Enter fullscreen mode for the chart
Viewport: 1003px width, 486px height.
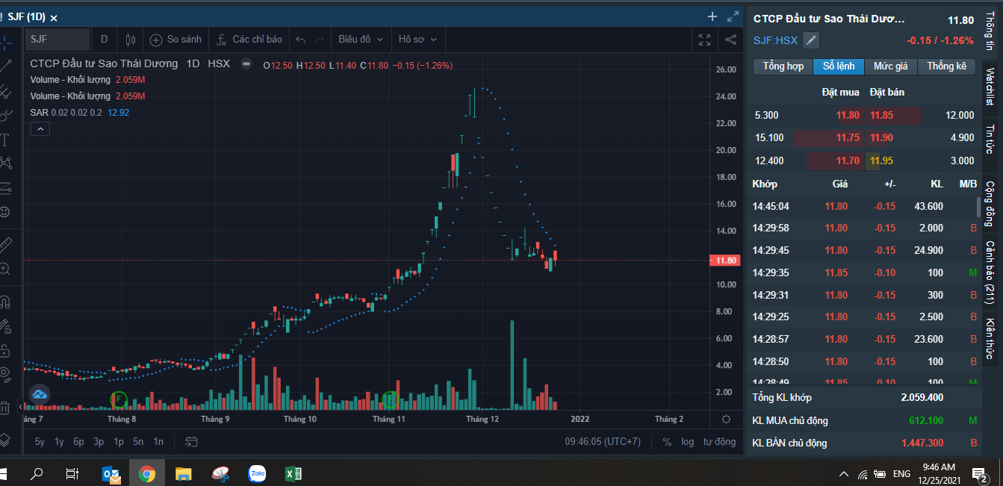[704, 40]
